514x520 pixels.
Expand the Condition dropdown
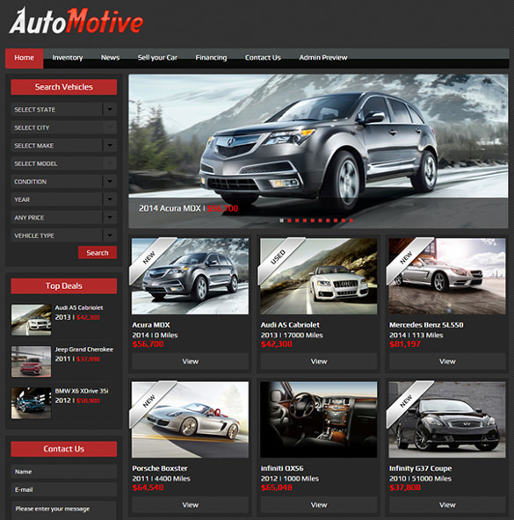click(x=64, y=182)
